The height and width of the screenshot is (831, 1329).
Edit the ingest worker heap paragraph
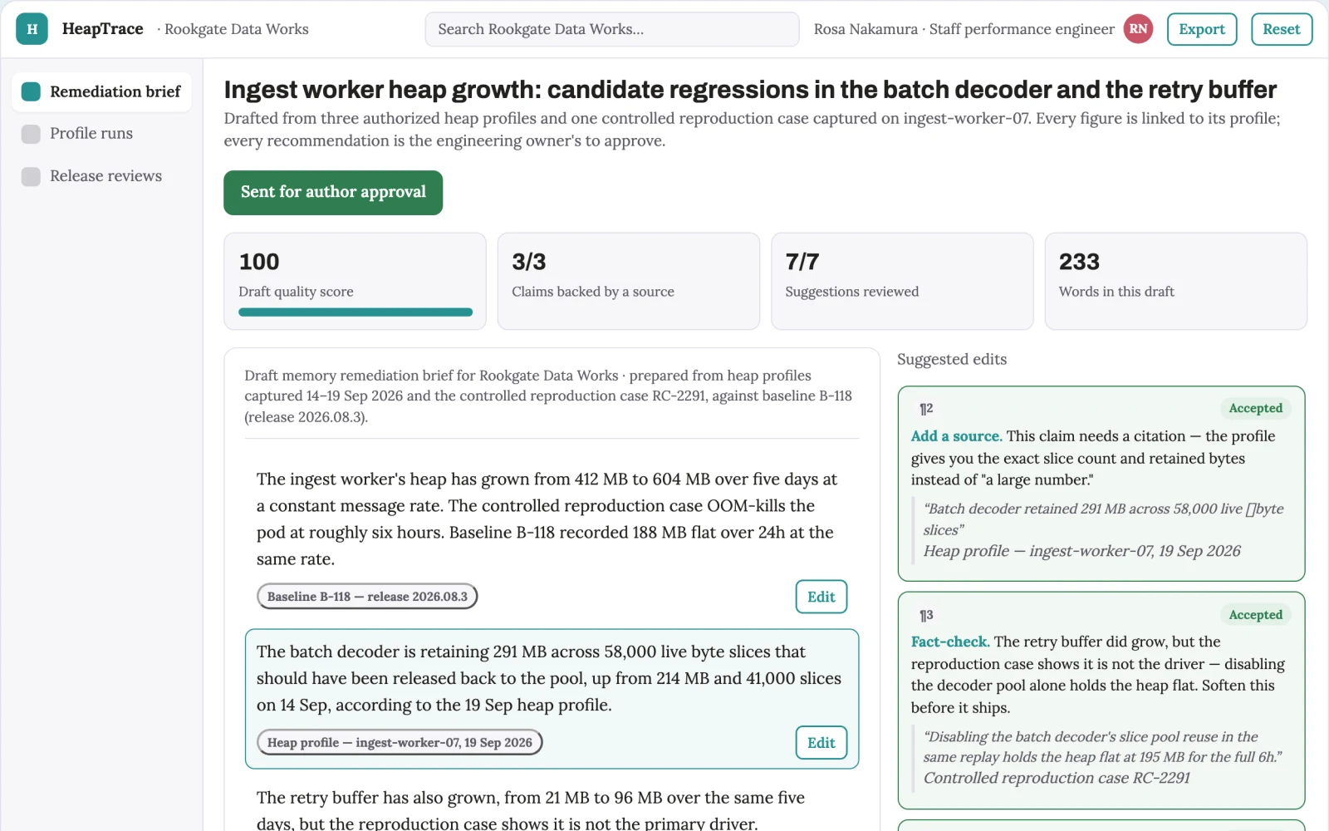point(821,597)
